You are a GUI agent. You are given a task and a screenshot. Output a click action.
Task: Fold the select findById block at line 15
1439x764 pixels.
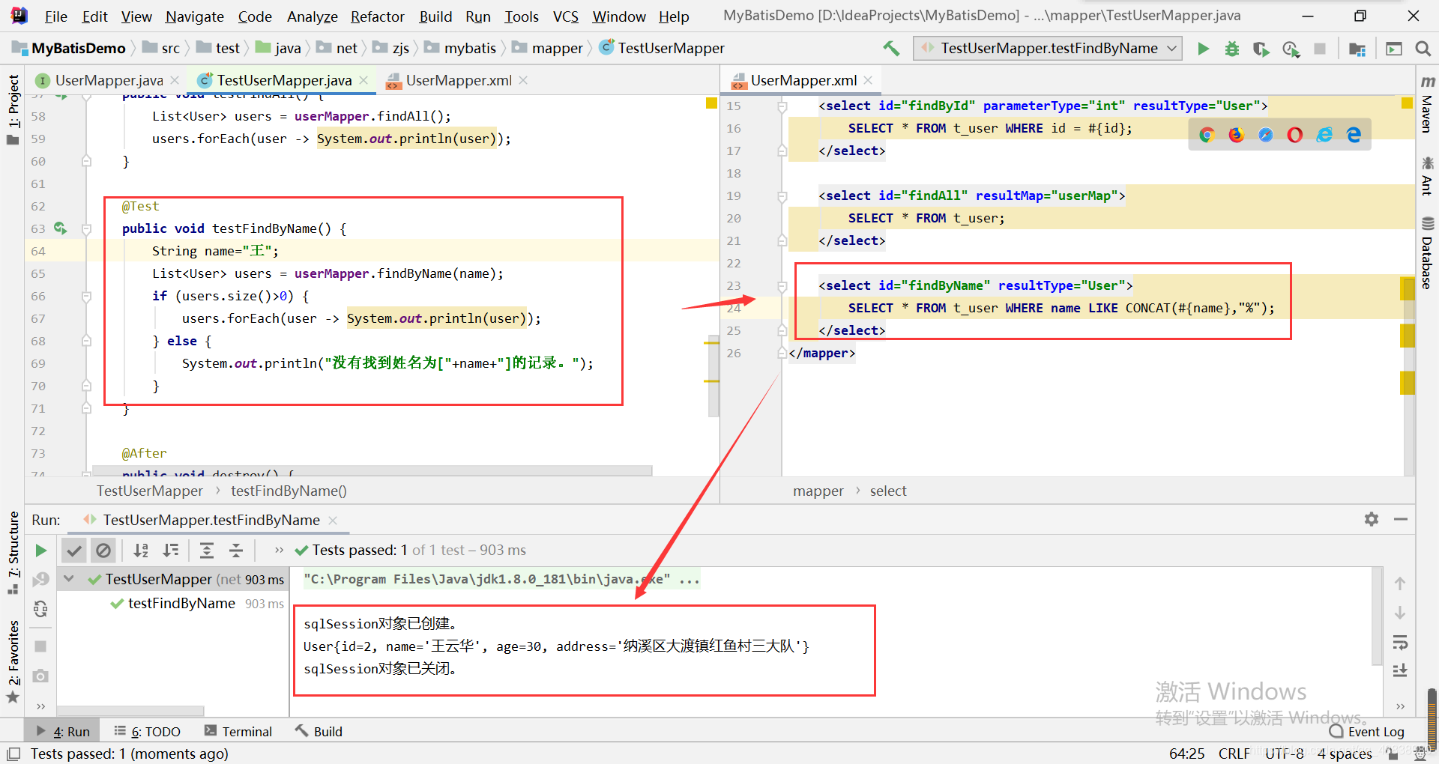point(782,106)
